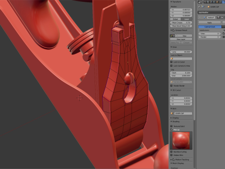
Task: Enable Lock to Cursor checkbox
Action: (172, 62)
